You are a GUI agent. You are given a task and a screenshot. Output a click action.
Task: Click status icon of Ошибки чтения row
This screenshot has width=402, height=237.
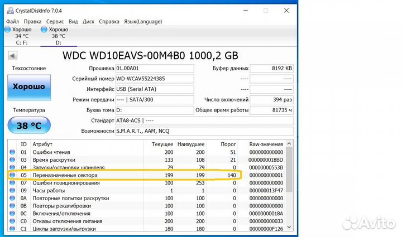click(x=12, y=152)
